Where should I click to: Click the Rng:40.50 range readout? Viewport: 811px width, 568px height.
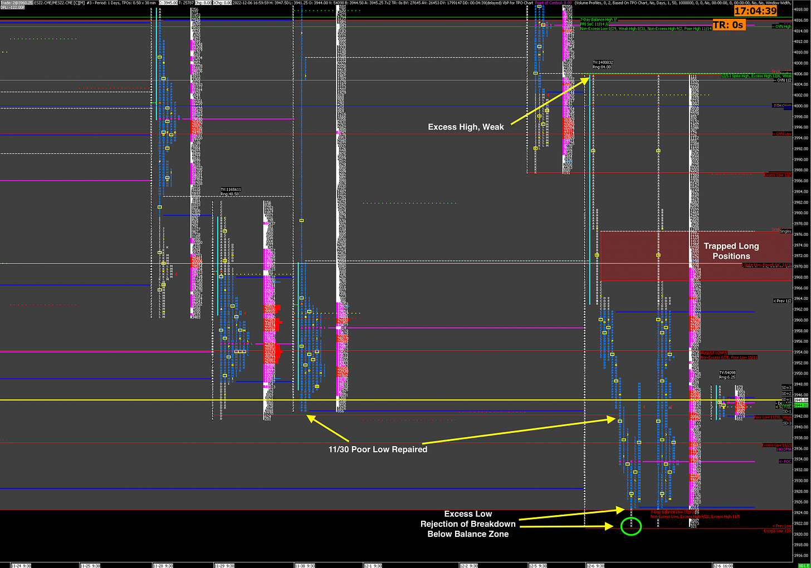pos(229,194)
